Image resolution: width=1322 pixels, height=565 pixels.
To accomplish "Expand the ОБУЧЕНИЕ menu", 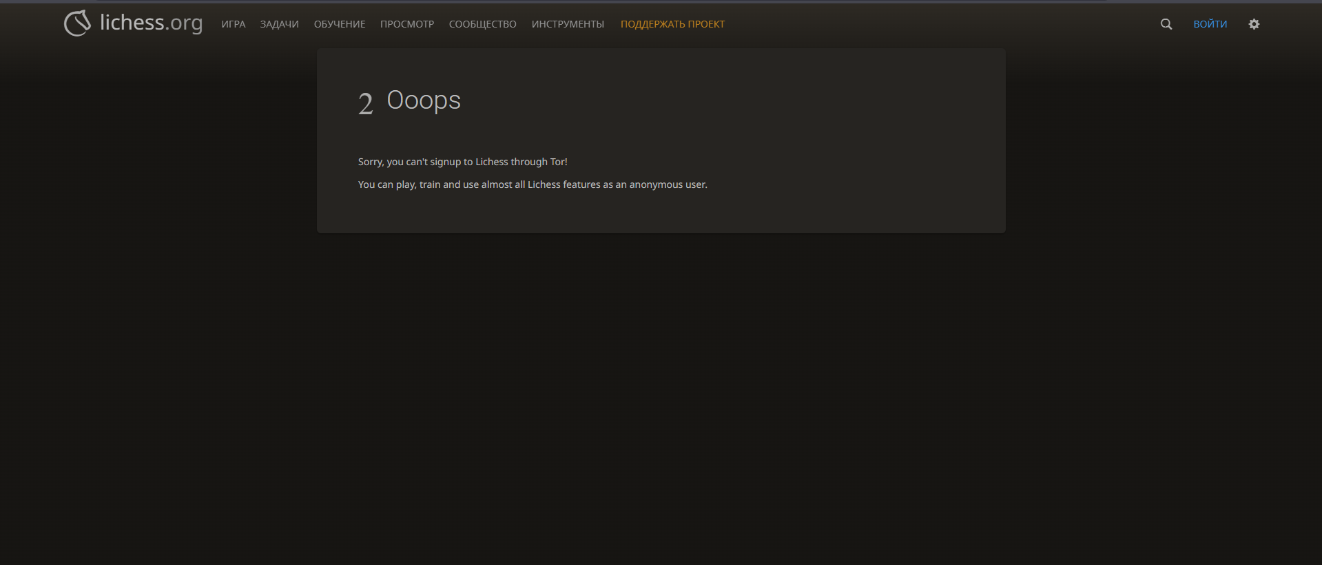I will 340,24.
